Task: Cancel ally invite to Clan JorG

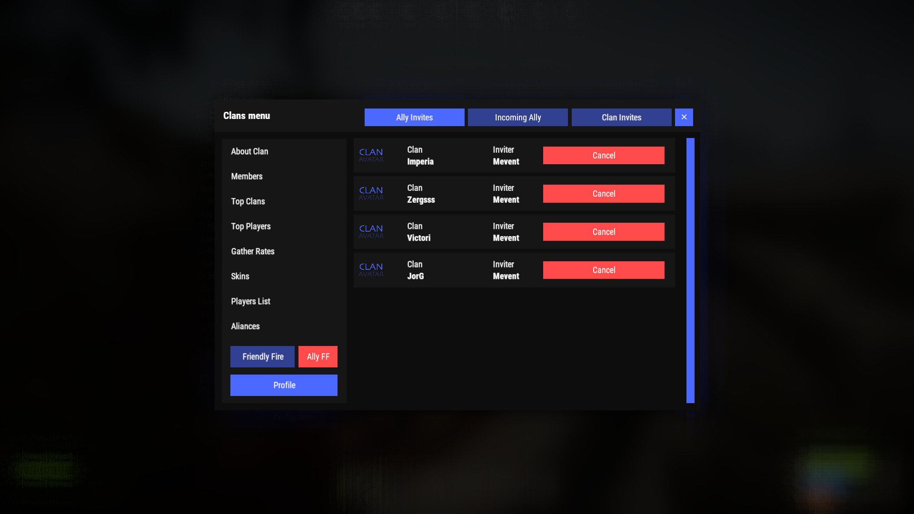Action: click(603, 269)
